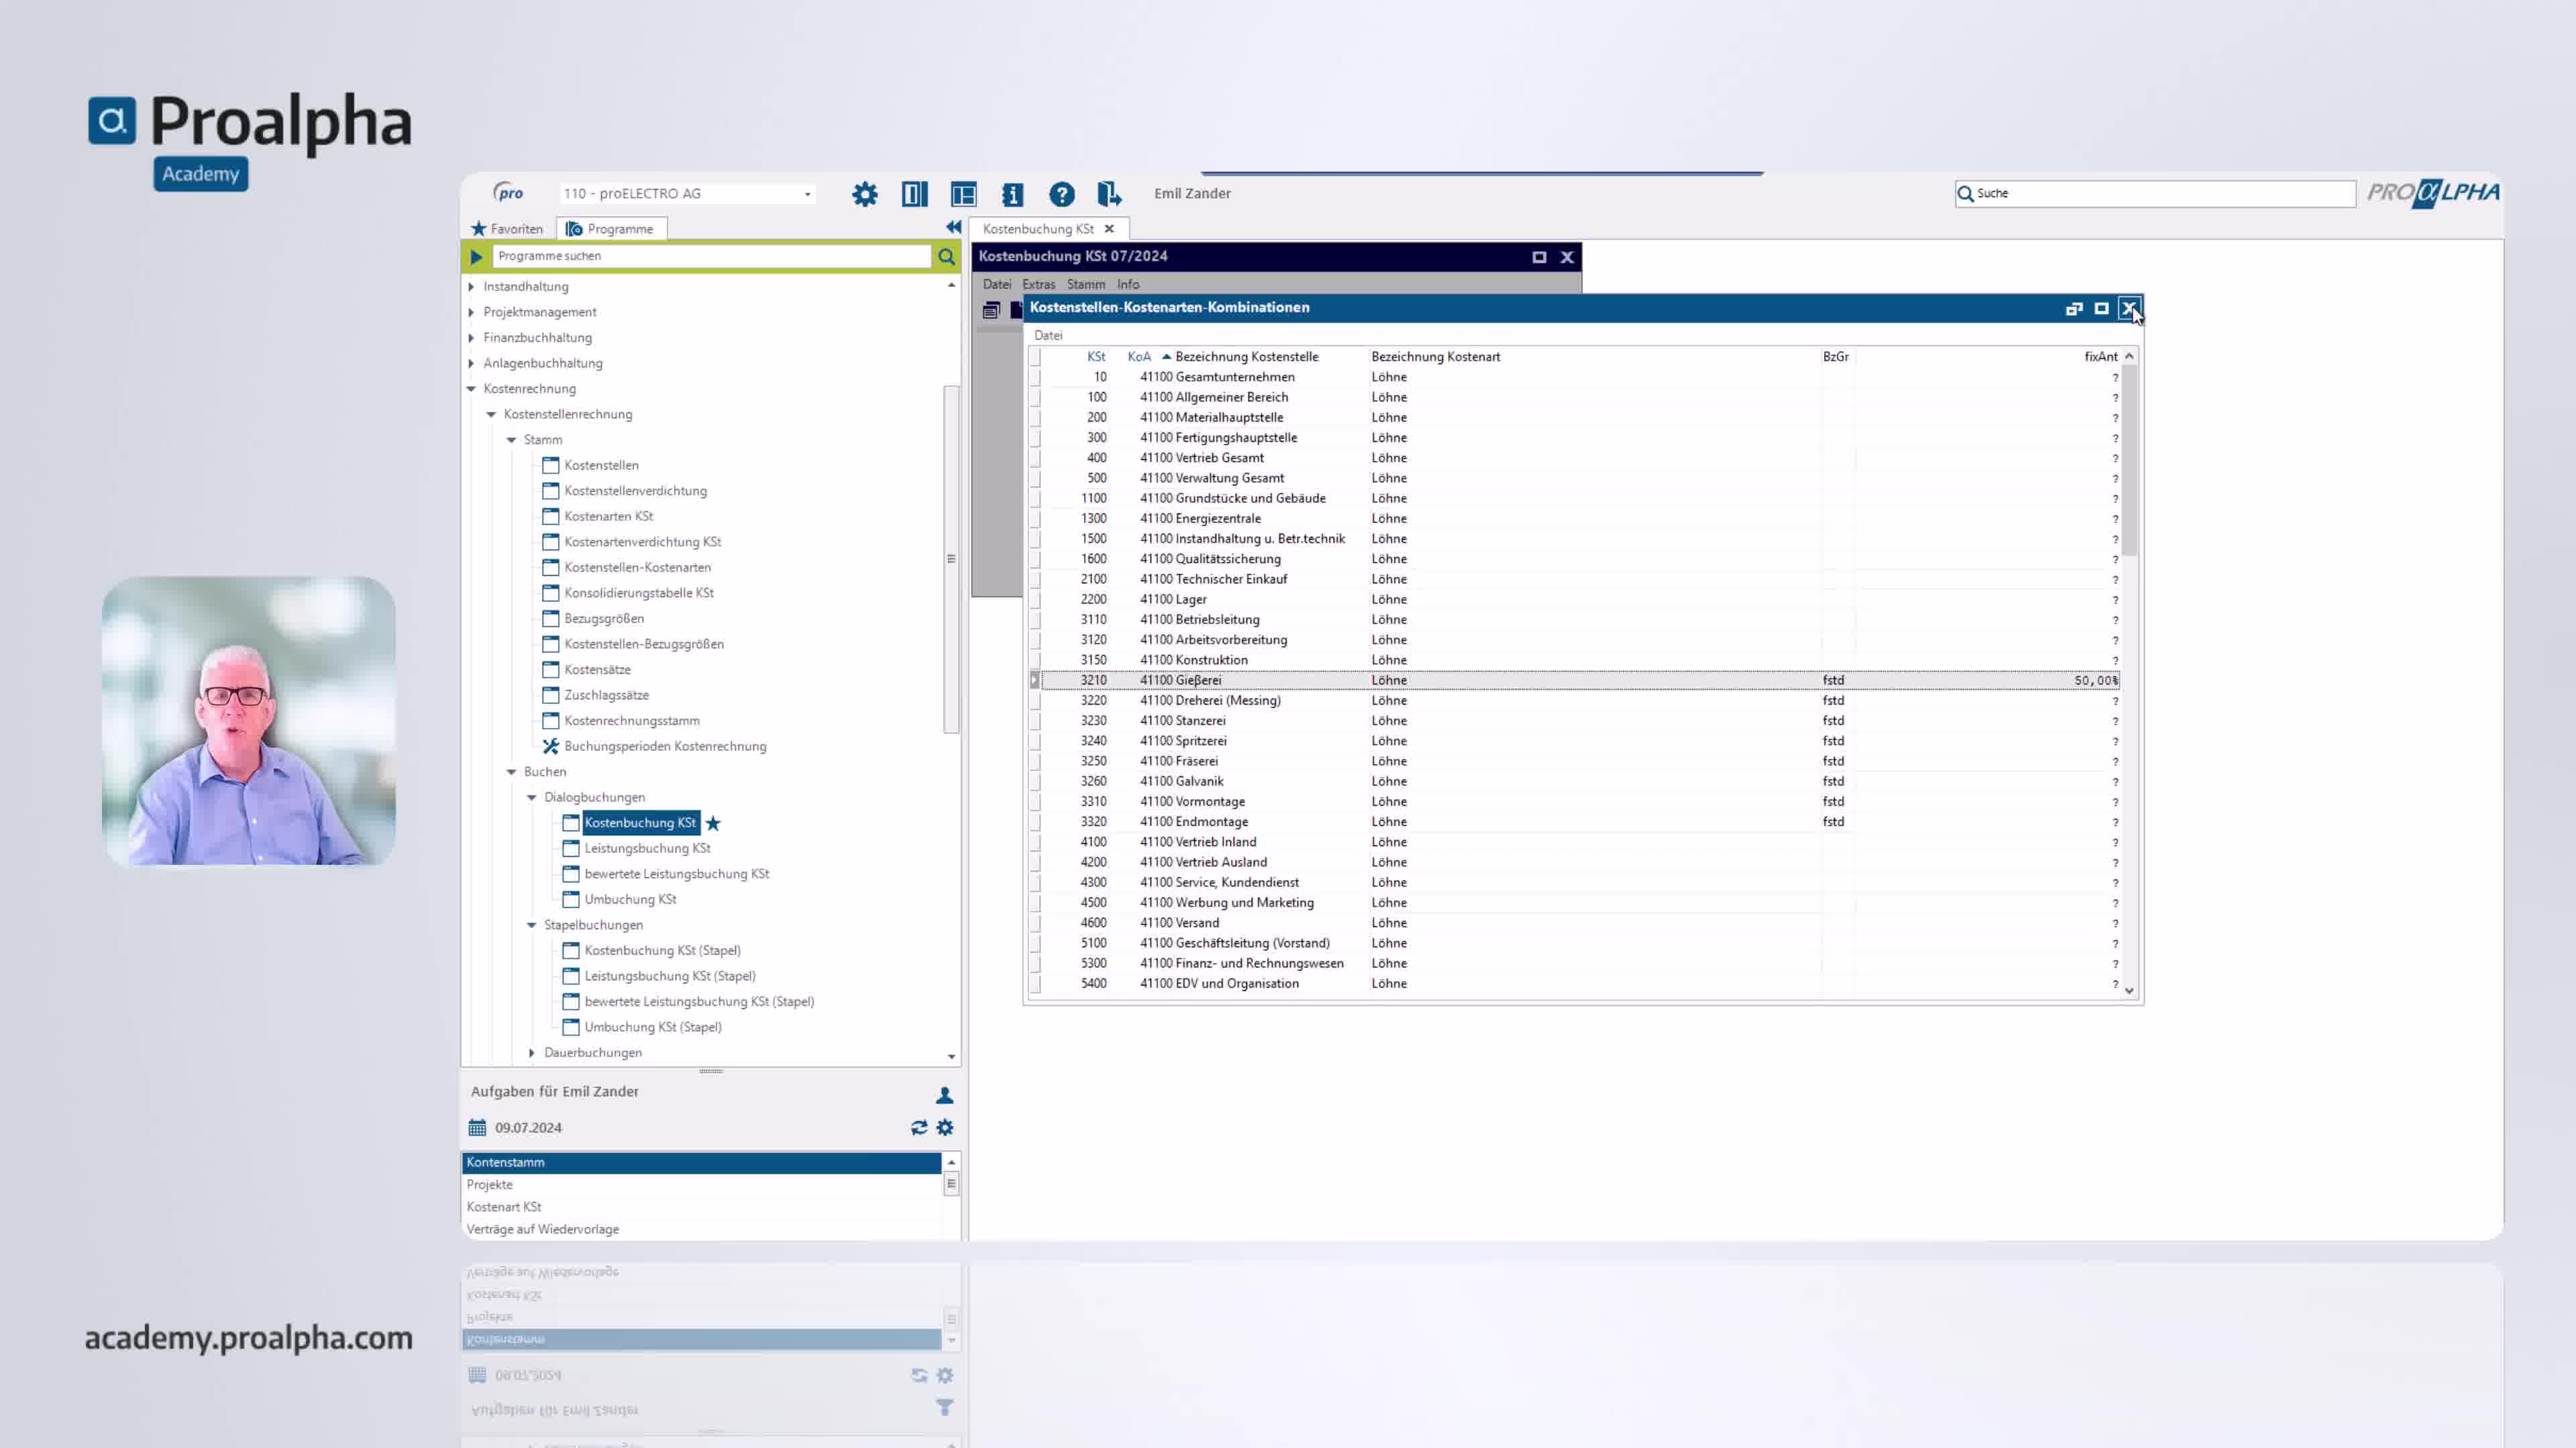
Task: Open company dropdown 110 - proELECTRO AG
Action: 807,195
